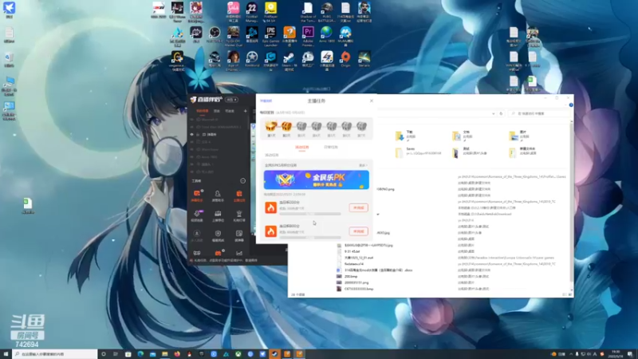
Task: Toggle visibility eye of the second source
Action: click(192, 127)
